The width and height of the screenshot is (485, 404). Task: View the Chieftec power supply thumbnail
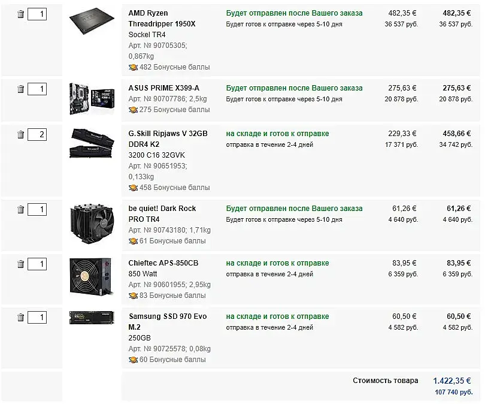[x=90, y=277]
